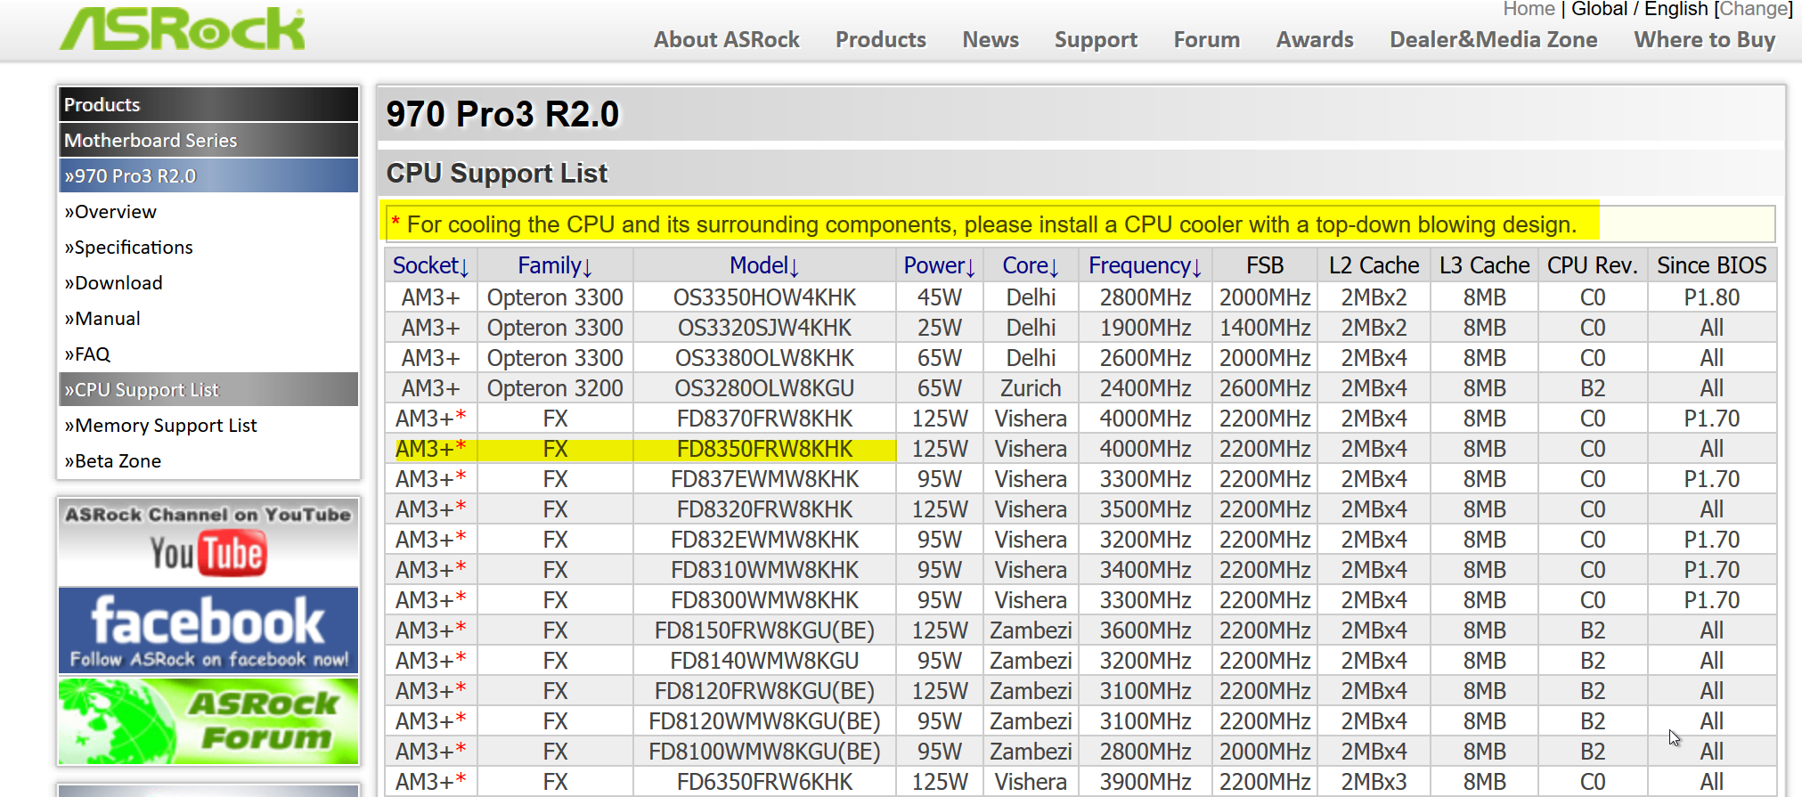The image size is (1802, 797).
Task: Click Change language link
Action: click(x=1753, y=9)
